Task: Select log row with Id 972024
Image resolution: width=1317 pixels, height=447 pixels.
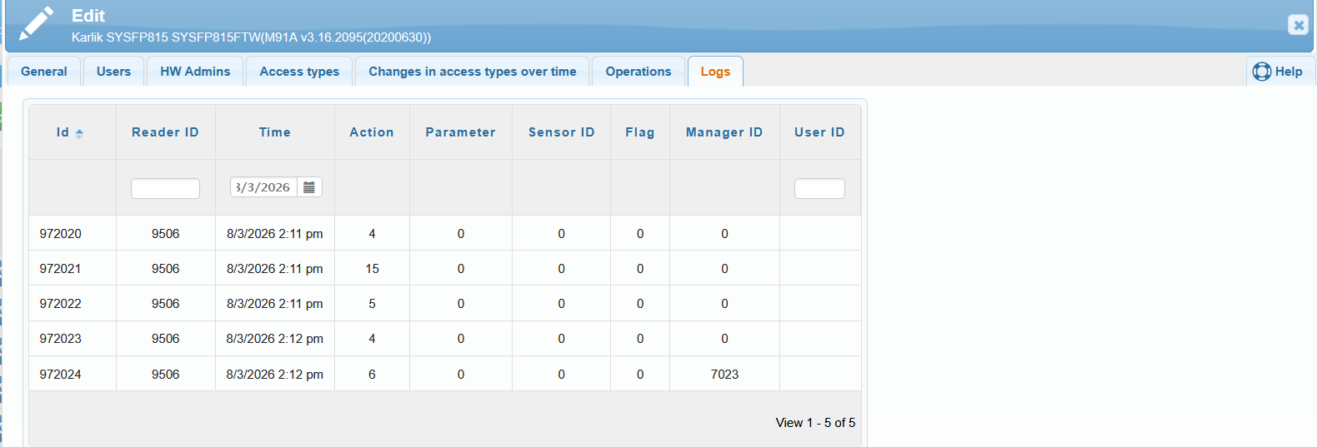Action: coord(445,375)
